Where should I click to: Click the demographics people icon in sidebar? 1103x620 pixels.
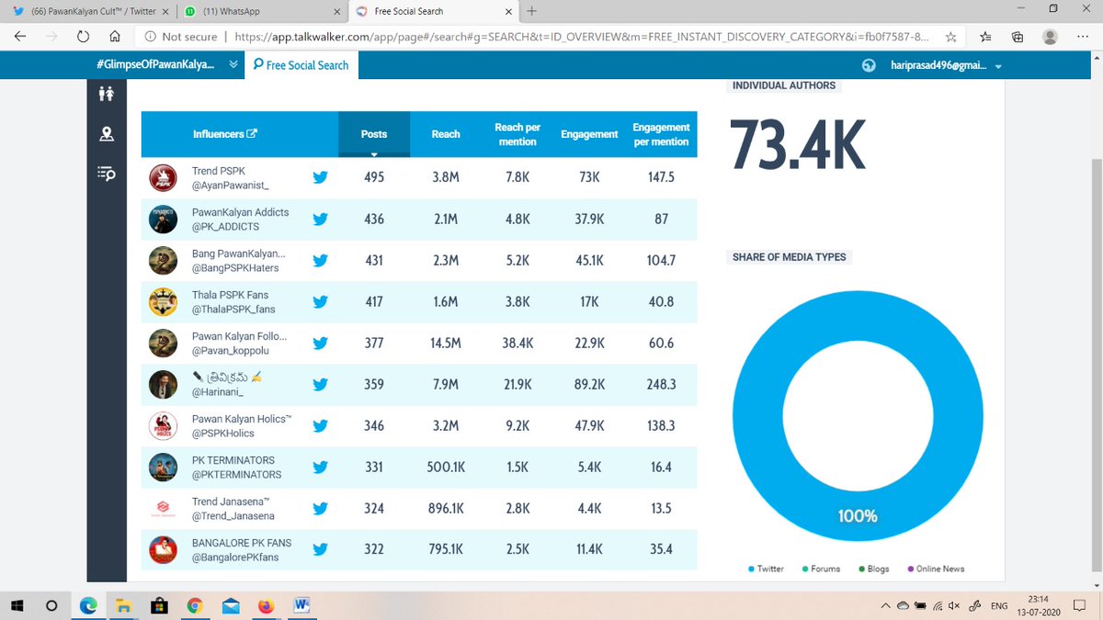[x=107, y=95]
